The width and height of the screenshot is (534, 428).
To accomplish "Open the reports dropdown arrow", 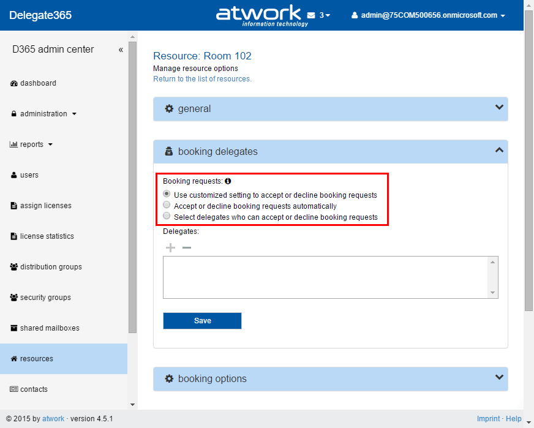I will [50, 145].
